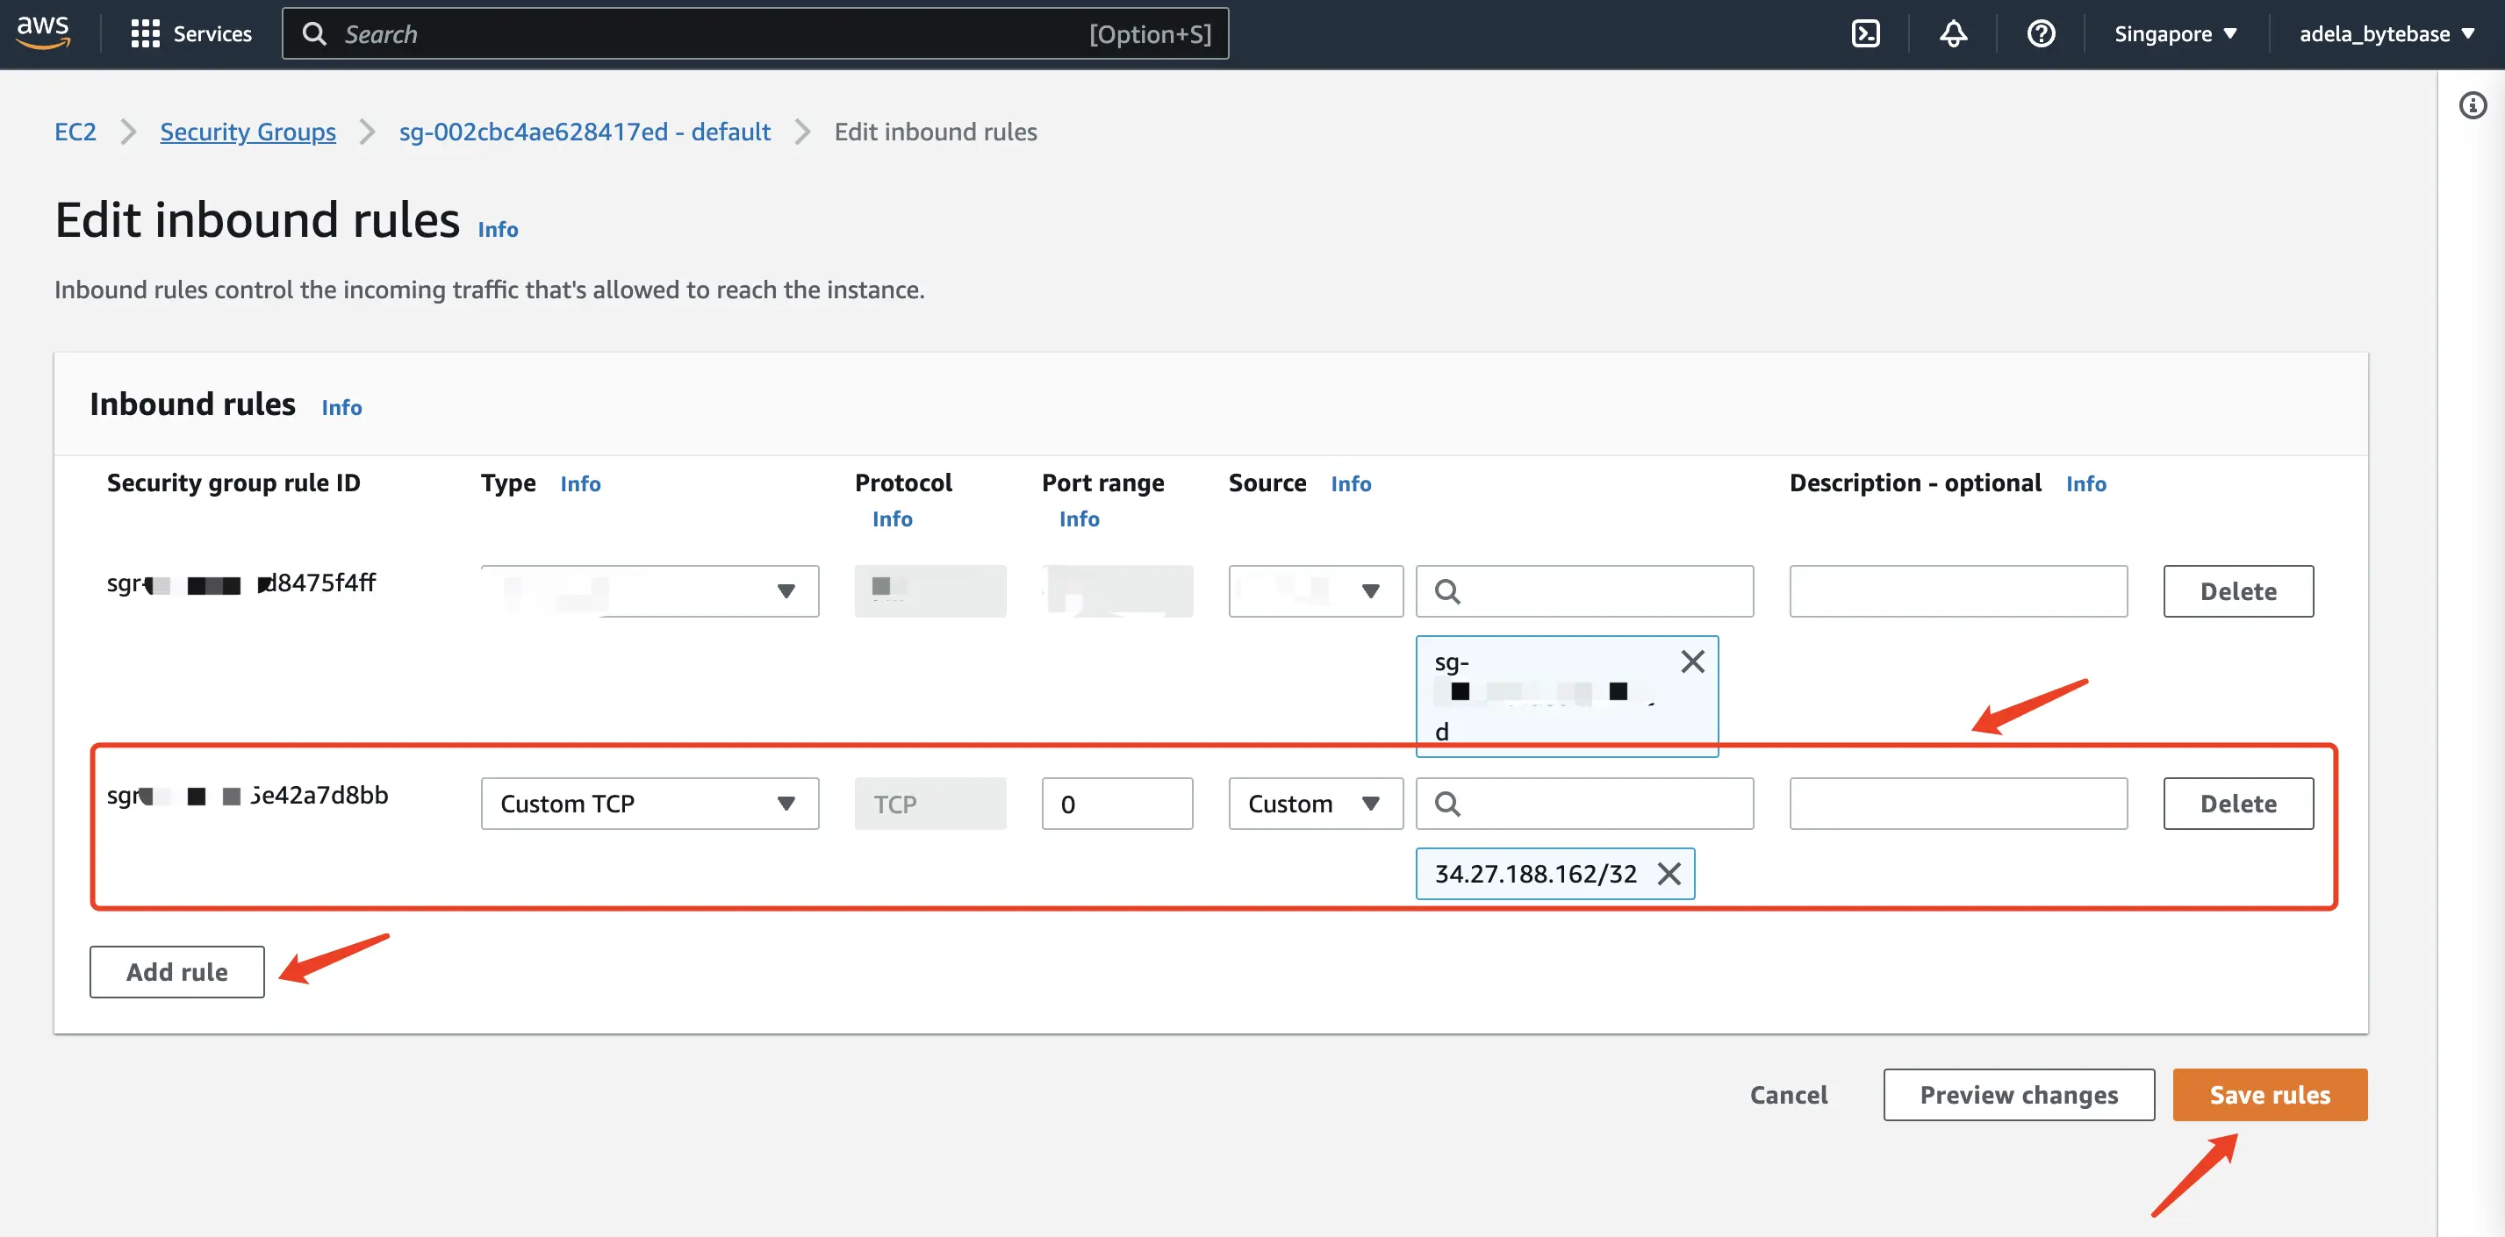This screenshot has width=2505, height=1237.
Task: Click description field in d8475f4ff rule row
Action: click(x=1957, y=590)
